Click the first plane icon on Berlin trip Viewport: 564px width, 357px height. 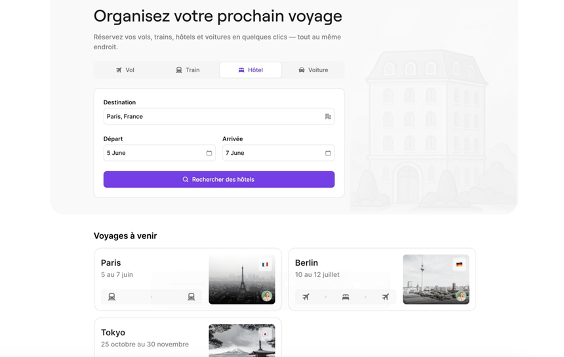tap(306, 297)
